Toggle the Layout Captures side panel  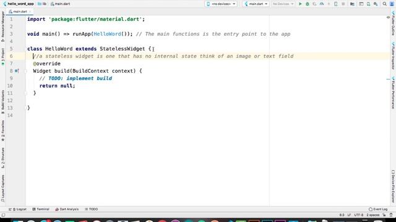pos(2,189)
